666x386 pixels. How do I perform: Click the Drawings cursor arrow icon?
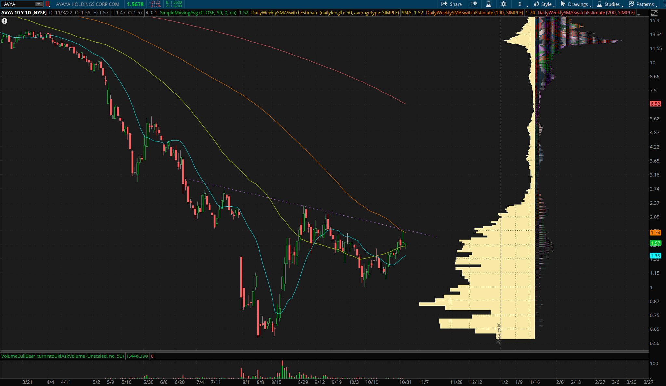563,4
